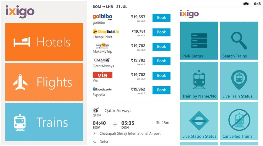
Task: Book the Via fare
Action: click(161, 76)
